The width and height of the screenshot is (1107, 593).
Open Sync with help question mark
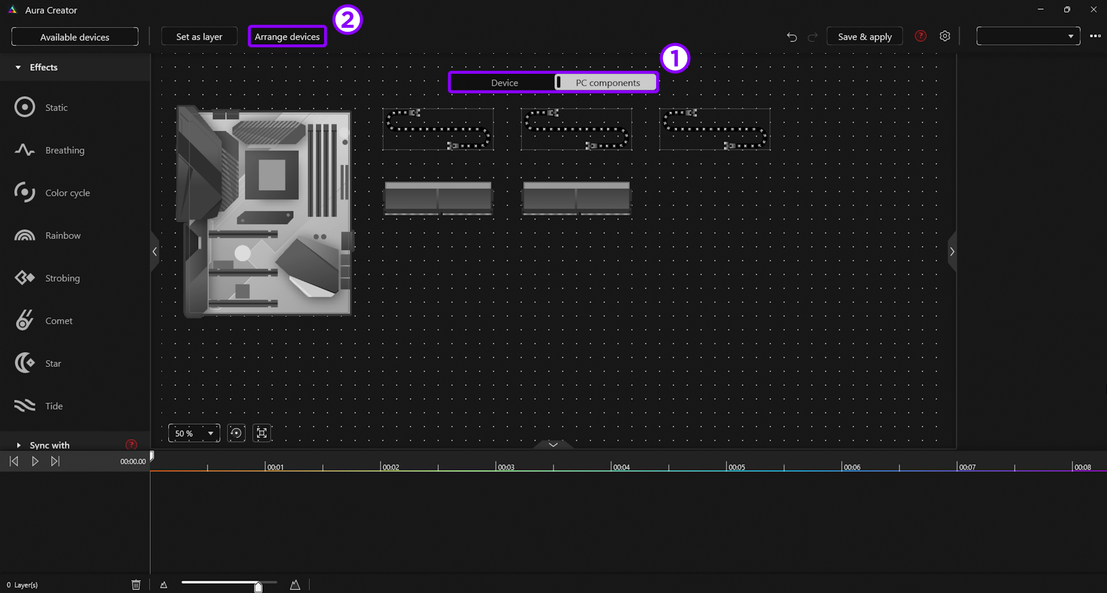click(x=131, y=444)
